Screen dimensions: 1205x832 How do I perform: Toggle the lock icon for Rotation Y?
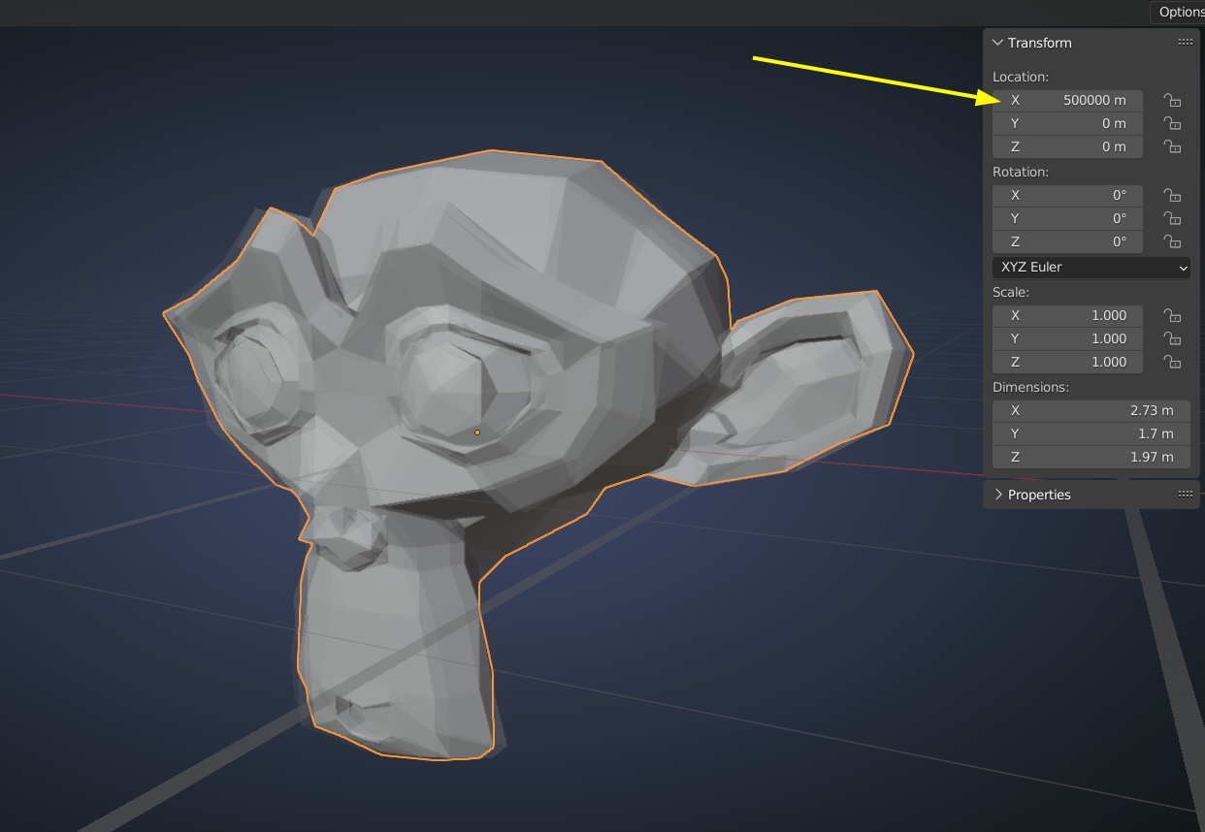[x=1172, y=218]
